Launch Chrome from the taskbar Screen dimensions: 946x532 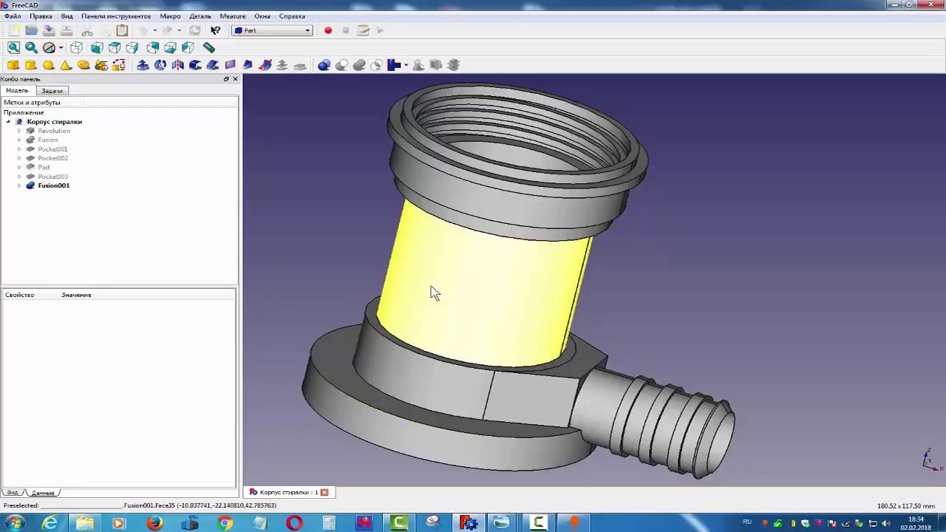(225, 523)
